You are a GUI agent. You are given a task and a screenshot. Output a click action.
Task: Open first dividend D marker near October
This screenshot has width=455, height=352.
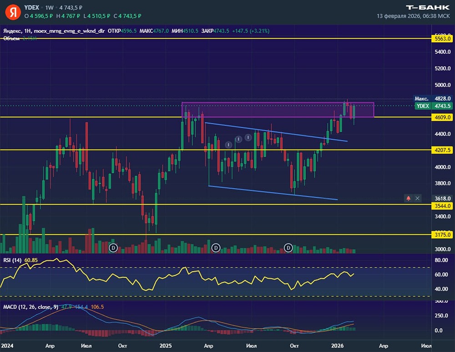coord(113,248)
